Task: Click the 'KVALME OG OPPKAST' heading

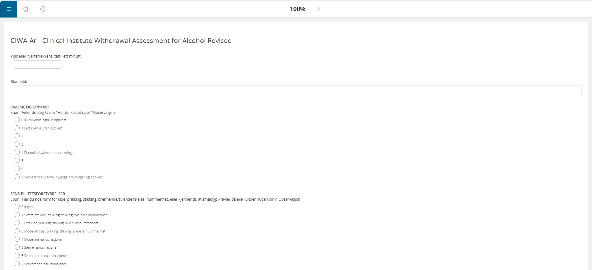Action: pyautogui.click(x=30, y=107)
